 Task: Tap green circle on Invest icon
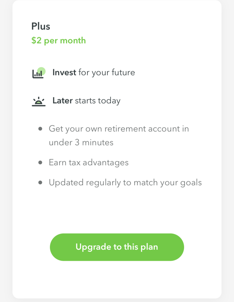click(x=41, y=71)
